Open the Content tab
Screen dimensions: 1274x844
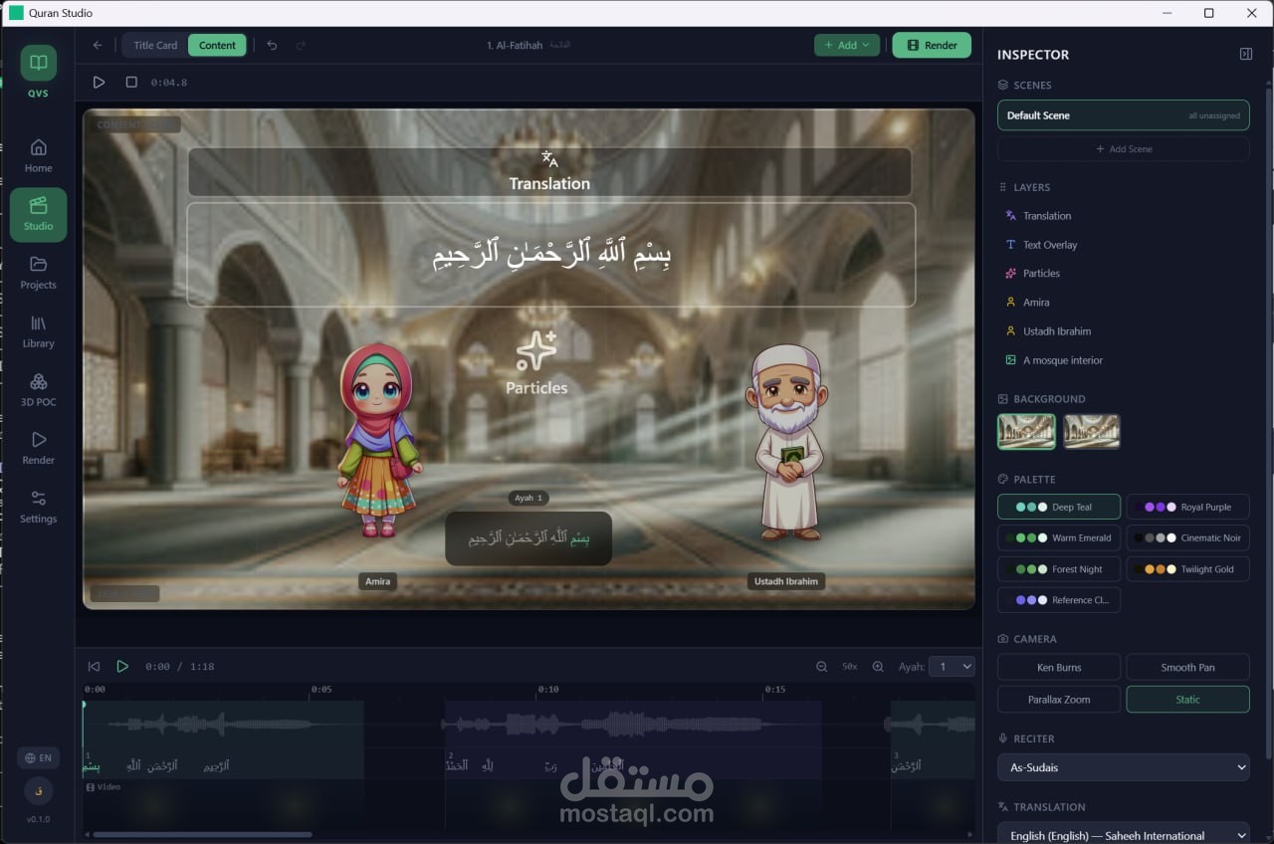tap(217, 45)
